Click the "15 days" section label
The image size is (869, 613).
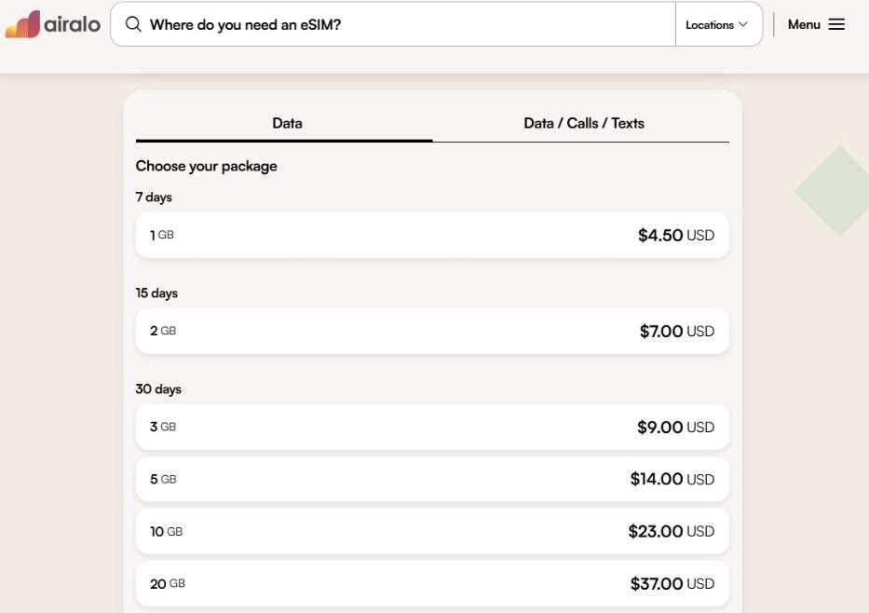pyautogui.click(x=156, y=293)
